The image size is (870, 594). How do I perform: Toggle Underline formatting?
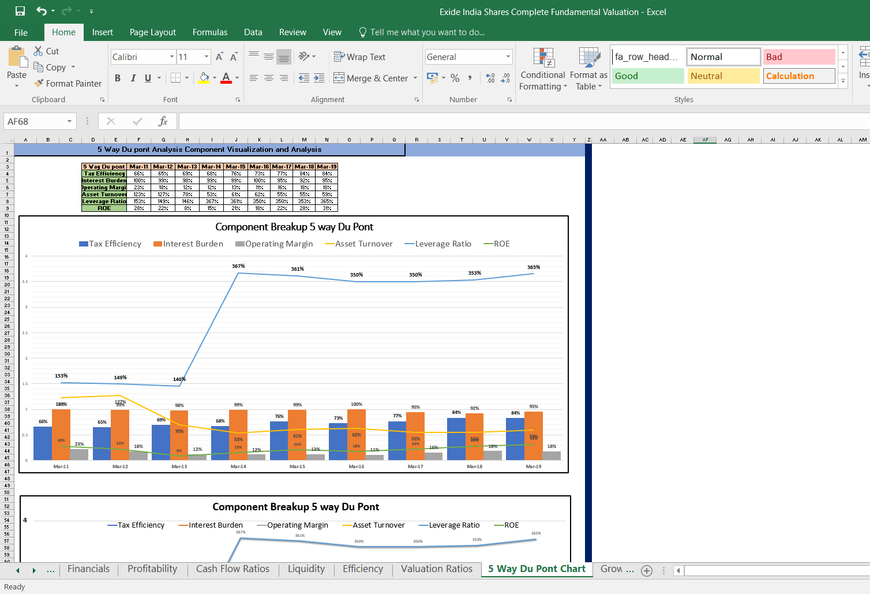click(148, 77)
